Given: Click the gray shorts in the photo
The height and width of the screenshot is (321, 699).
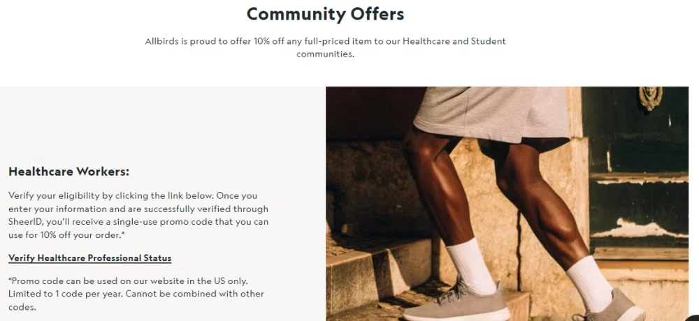Looking at the screenshot, I should [x=489, y=112].
